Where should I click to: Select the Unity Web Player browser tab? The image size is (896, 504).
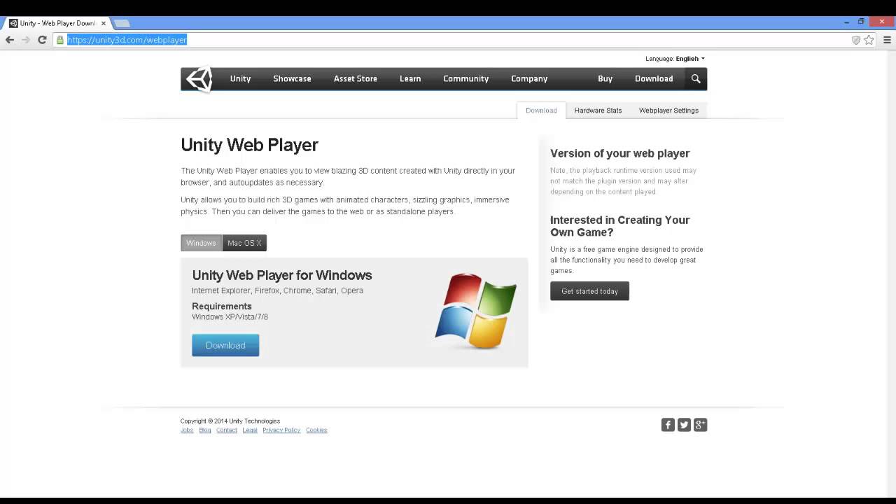coord(57,23)
